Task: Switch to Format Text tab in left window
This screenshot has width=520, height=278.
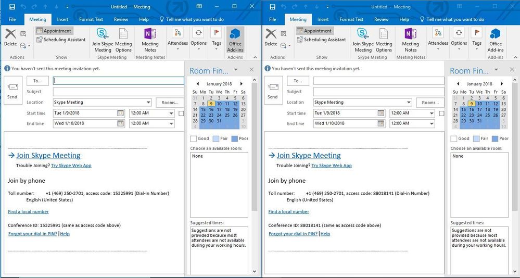Action: (91, 19)
